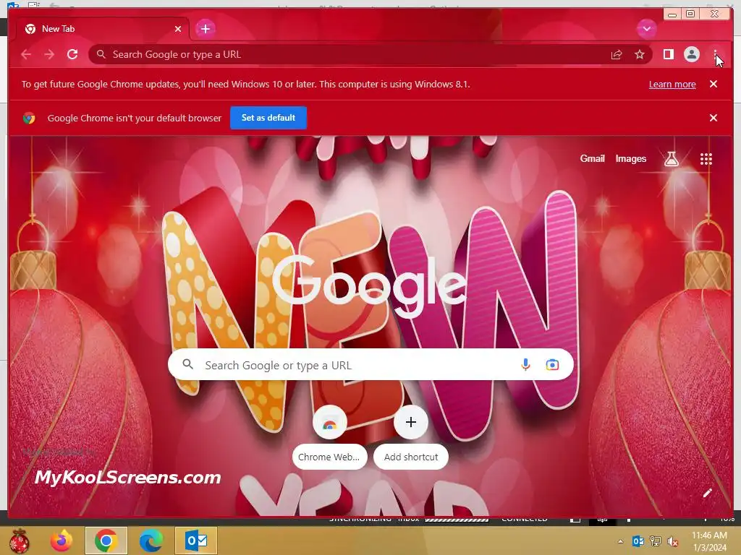
Task: Dismiss the default browser infobar
Action: click(x=714, y=118)
